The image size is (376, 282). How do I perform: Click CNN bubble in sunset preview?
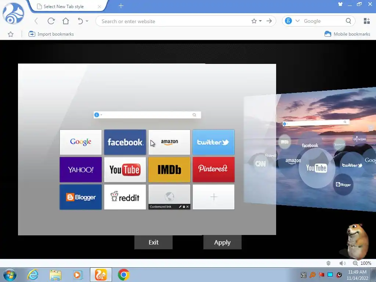[x=260, y=163]
